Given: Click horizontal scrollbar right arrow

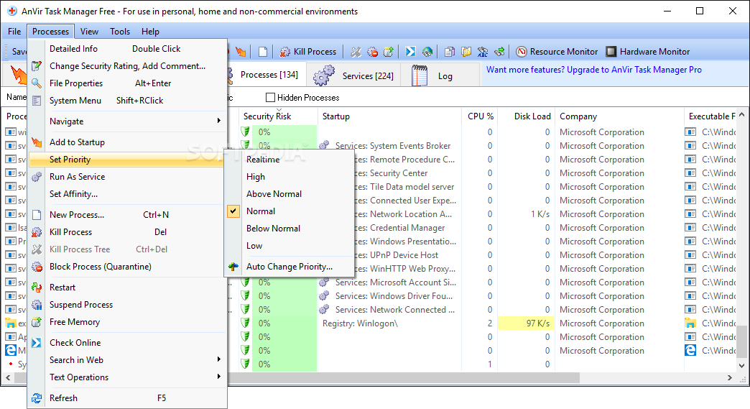Looking at the screenshot, I should tap(730, 378).
